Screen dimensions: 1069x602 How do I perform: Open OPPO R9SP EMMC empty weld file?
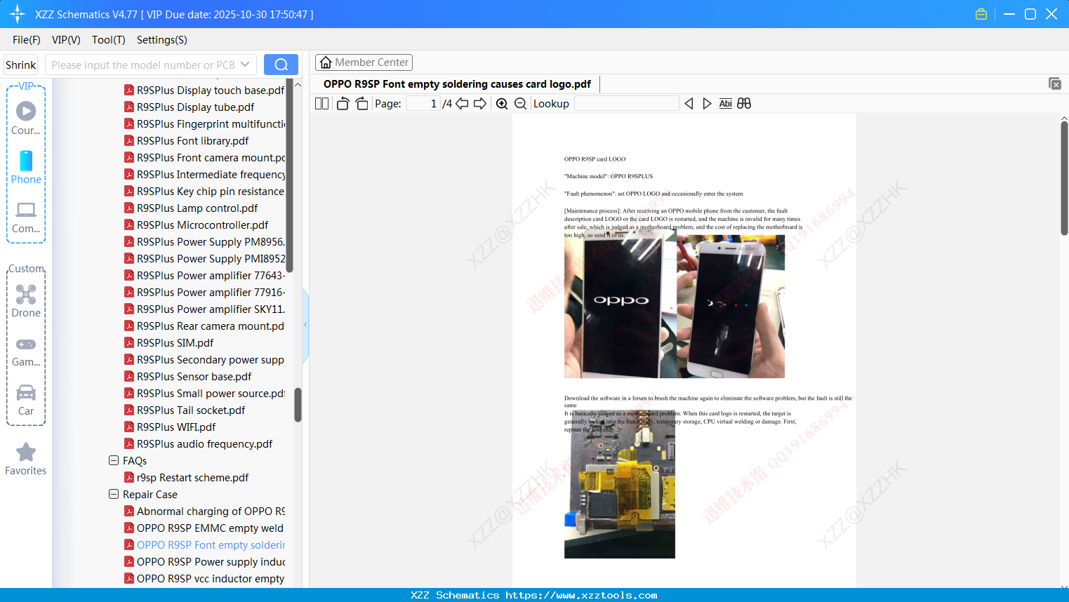tap(211, 528)
